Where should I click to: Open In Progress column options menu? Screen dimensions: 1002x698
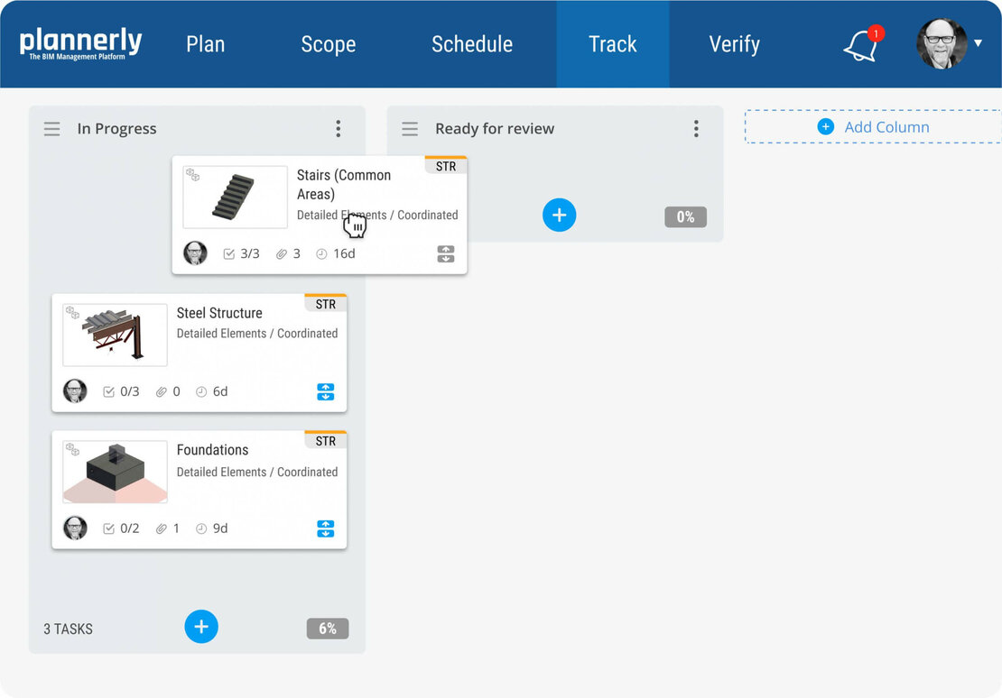coord(339,129)
